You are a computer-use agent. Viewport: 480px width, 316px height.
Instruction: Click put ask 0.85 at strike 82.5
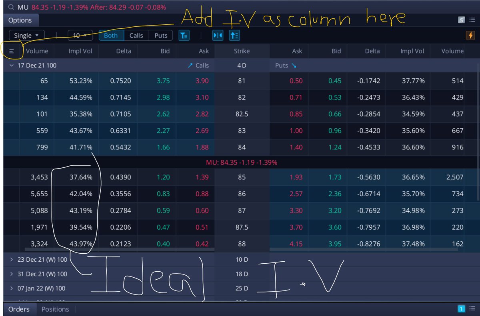pyautogui.click(x=296, y=114)
